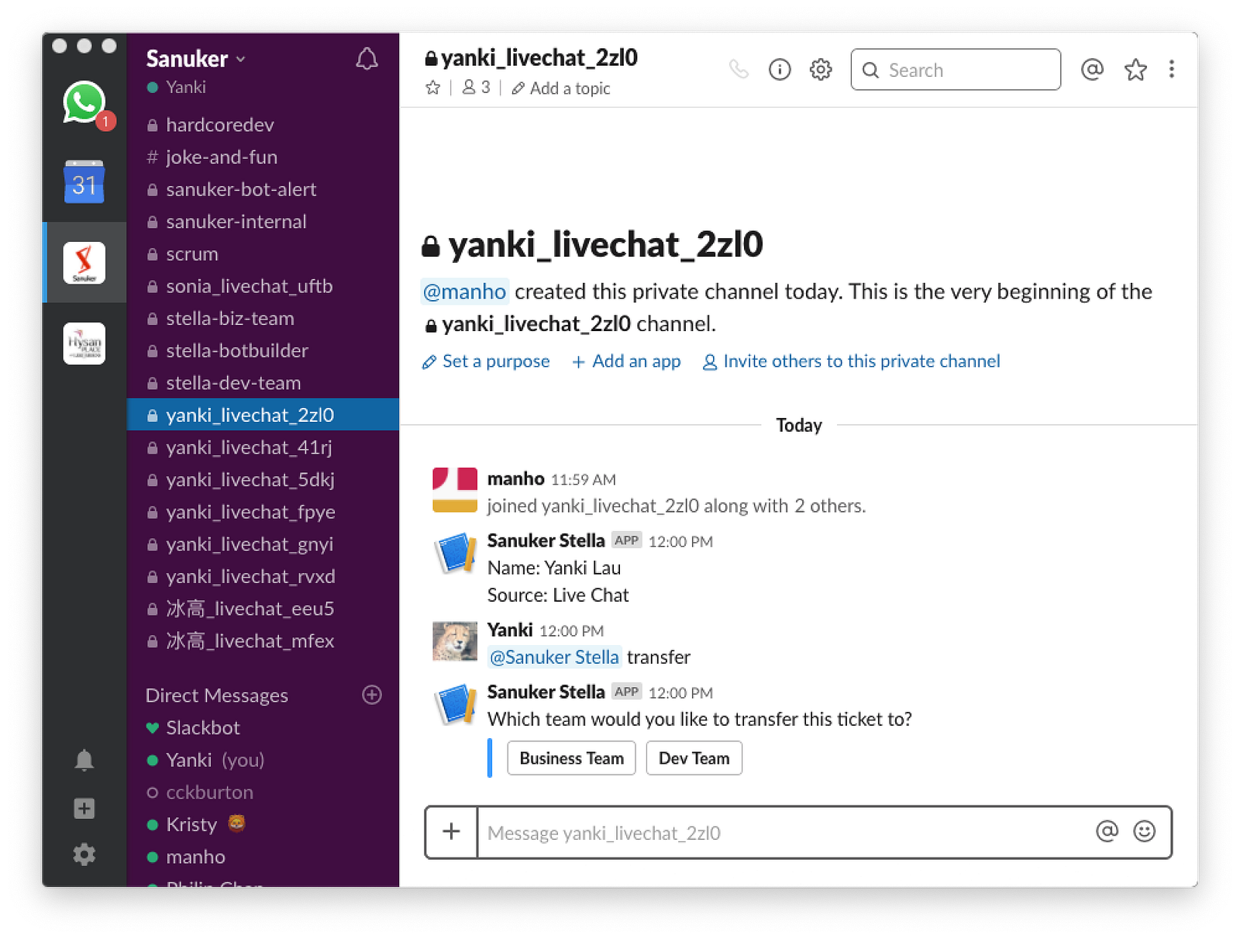The image size is (1240, 939).
Task: Click the @Sanuker Stella mention
Action: click(555, 658)
